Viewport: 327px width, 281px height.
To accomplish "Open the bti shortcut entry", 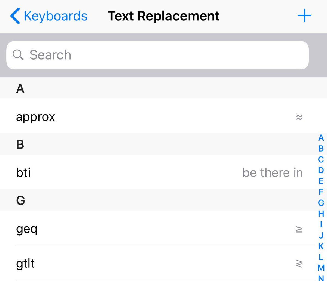I will [x=158, y=173].
